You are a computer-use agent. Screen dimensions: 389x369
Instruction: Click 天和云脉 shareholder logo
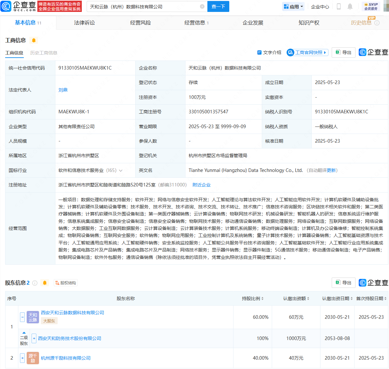pyautogui.click(x=33, y=317)
